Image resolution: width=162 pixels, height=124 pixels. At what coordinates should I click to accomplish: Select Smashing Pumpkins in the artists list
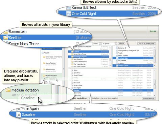click(x=89, y=57)
